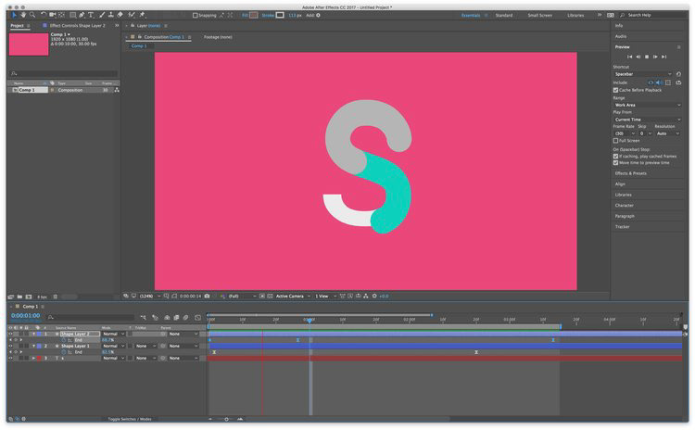Select the Pan Behind anchor point tool
695x430 pixels.
(61, 15)
